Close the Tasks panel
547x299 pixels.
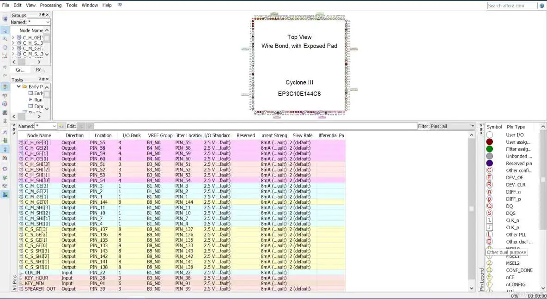[48, 79]
